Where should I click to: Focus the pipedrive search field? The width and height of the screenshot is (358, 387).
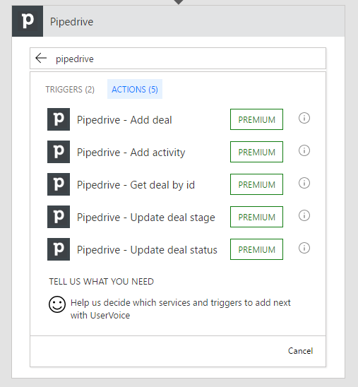[178, 58]
